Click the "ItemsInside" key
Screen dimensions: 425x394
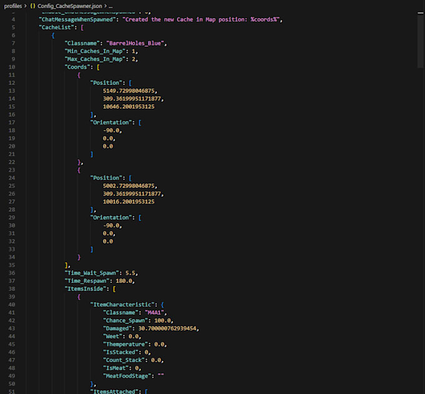[x=85, y=289]
